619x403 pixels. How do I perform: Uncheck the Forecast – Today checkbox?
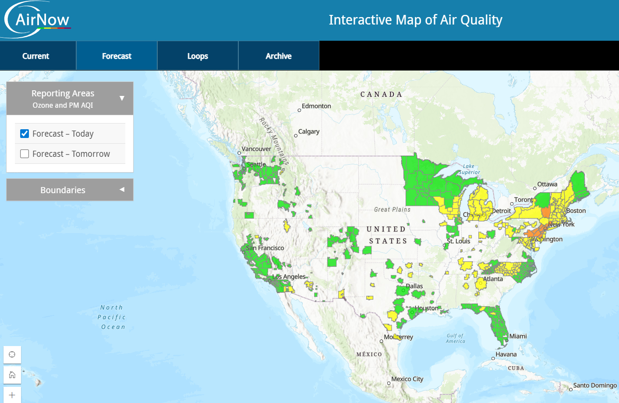coord(25,134)
